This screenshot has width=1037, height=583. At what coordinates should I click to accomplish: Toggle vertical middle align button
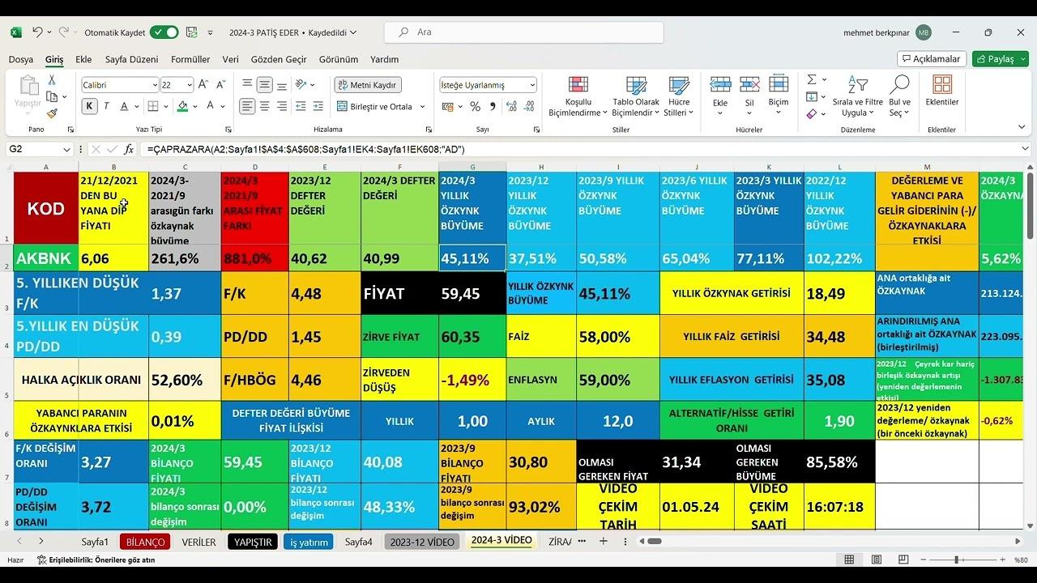point(265,84)
